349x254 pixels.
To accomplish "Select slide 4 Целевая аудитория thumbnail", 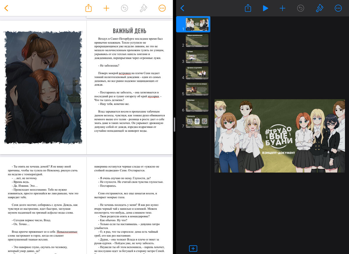I will (197, 73).
